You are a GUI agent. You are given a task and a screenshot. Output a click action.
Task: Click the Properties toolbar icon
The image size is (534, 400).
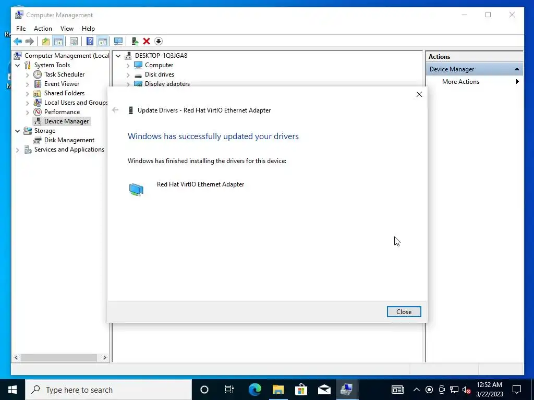coord(74,42)
